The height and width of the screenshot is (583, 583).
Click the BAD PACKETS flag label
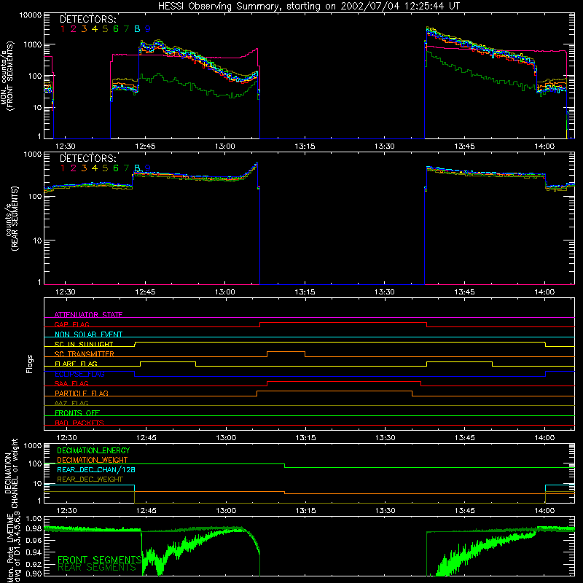79,423
